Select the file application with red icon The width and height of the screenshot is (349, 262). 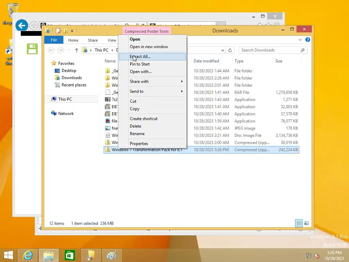pos(108,121)
